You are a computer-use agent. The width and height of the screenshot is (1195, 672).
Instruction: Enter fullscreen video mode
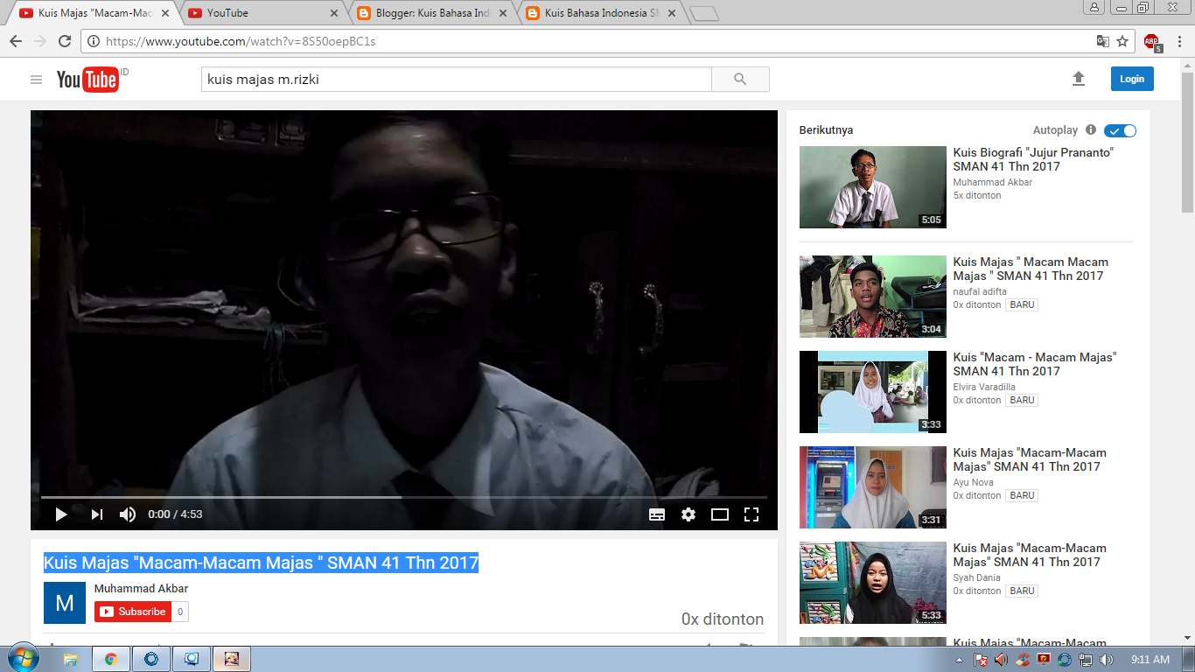click(751, 514)
